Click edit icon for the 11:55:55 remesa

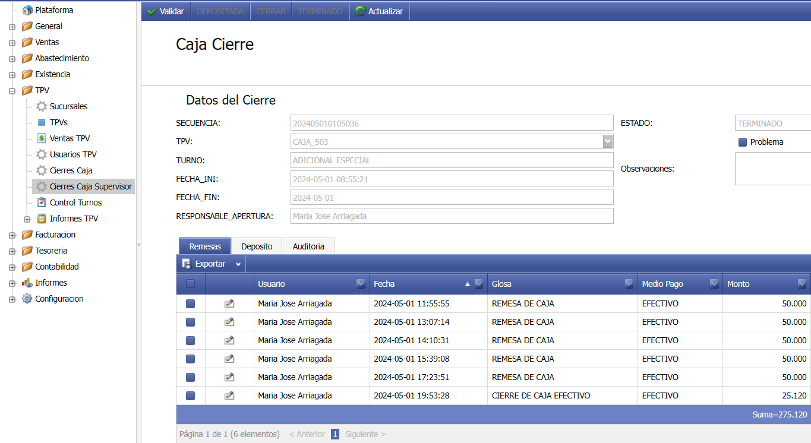[x=229, y=303]
